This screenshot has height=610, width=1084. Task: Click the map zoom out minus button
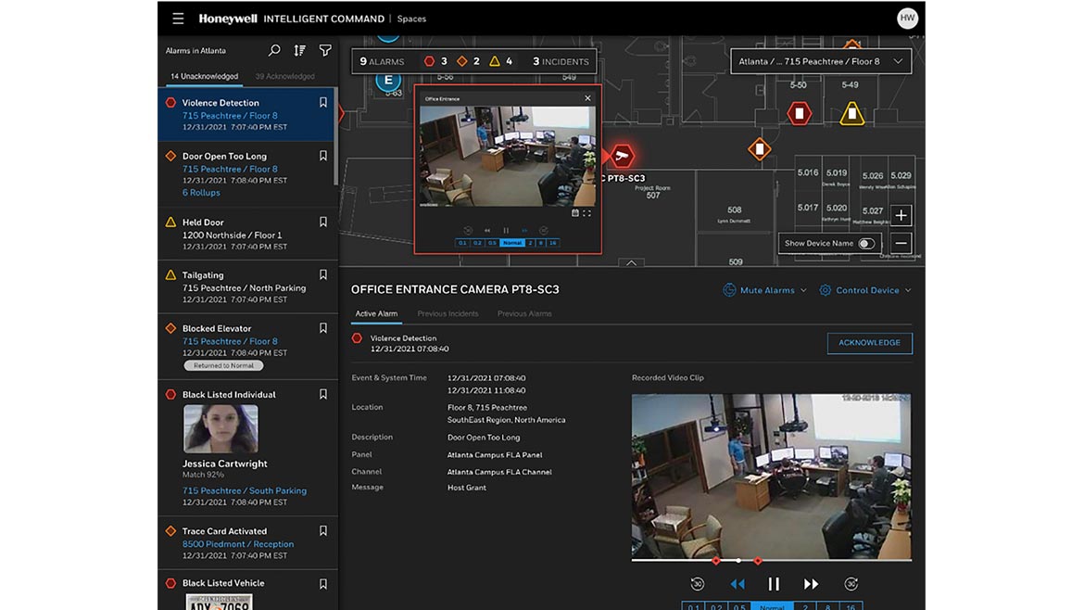click(901, 244)
